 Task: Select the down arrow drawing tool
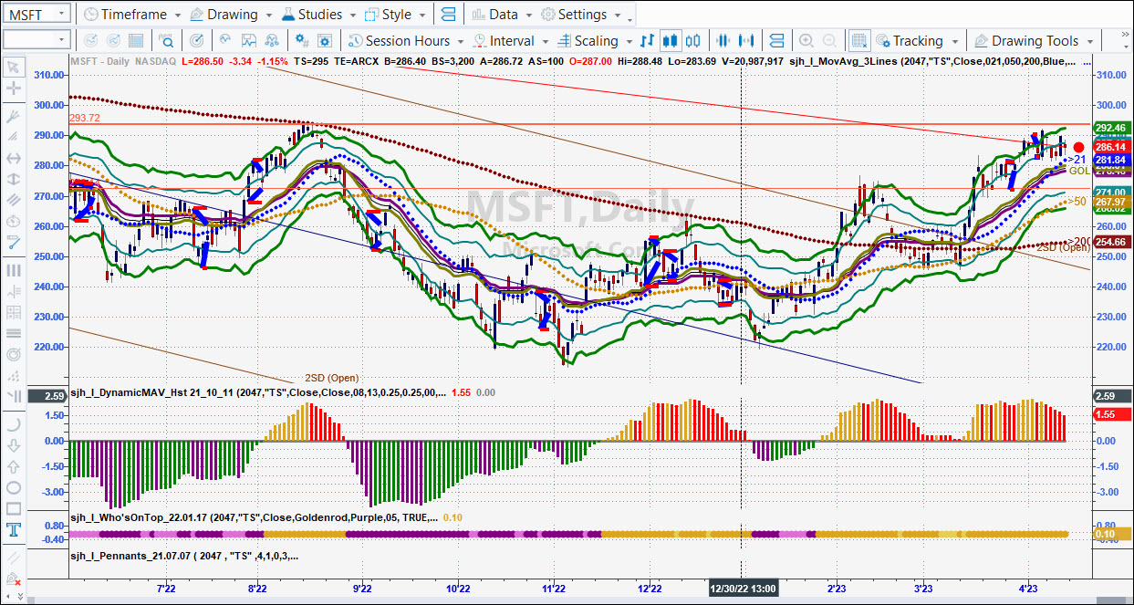[x=14, y=445]
